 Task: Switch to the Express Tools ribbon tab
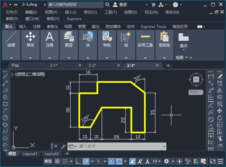153,26
